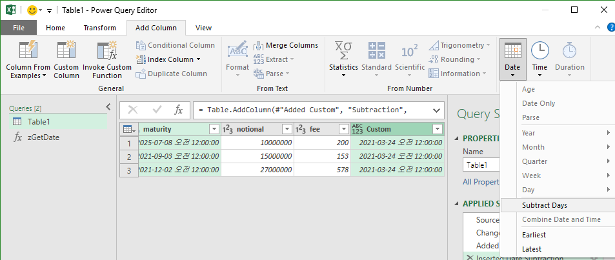Open the Time ribbon menu
615x260 pixels.
539,59
